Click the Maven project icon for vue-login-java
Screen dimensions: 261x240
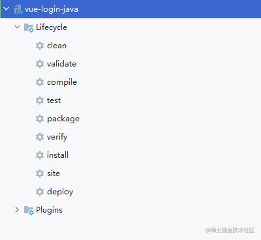tap(18, 10)
